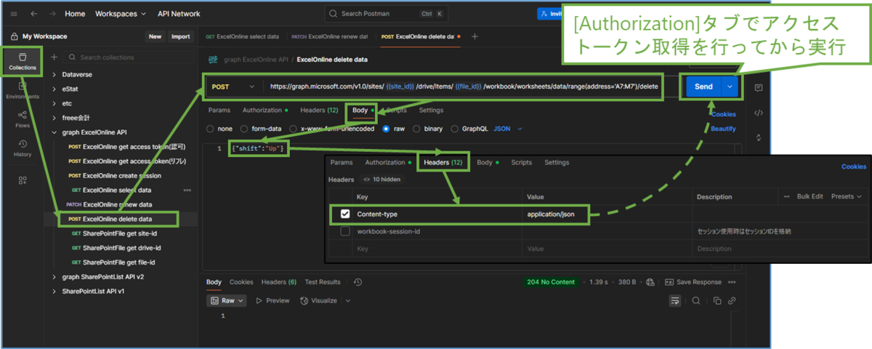Click the Import button

[x=180, y=36]
